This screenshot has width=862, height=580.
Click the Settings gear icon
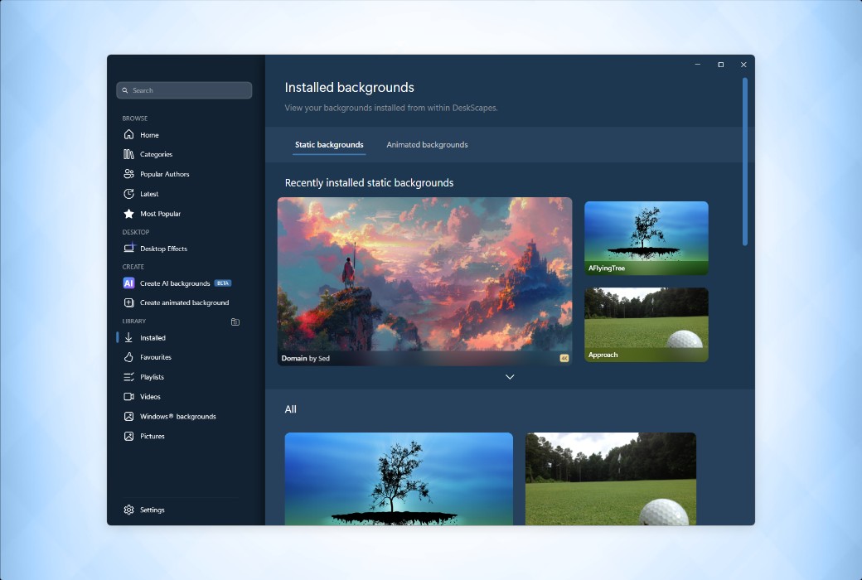click(x=128, y=510)
